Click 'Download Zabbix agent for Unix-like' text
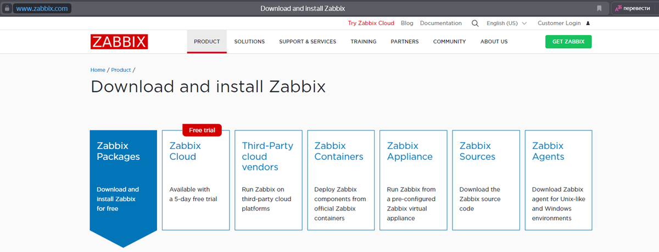This screenshot has height=252, width=659. click(559, 204)
